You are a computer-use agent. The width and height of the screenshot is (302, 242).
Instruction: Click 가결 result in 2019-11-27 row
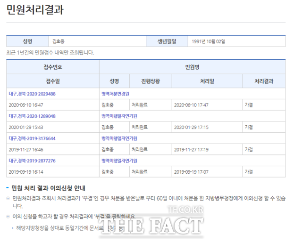(x=249, y=150)
